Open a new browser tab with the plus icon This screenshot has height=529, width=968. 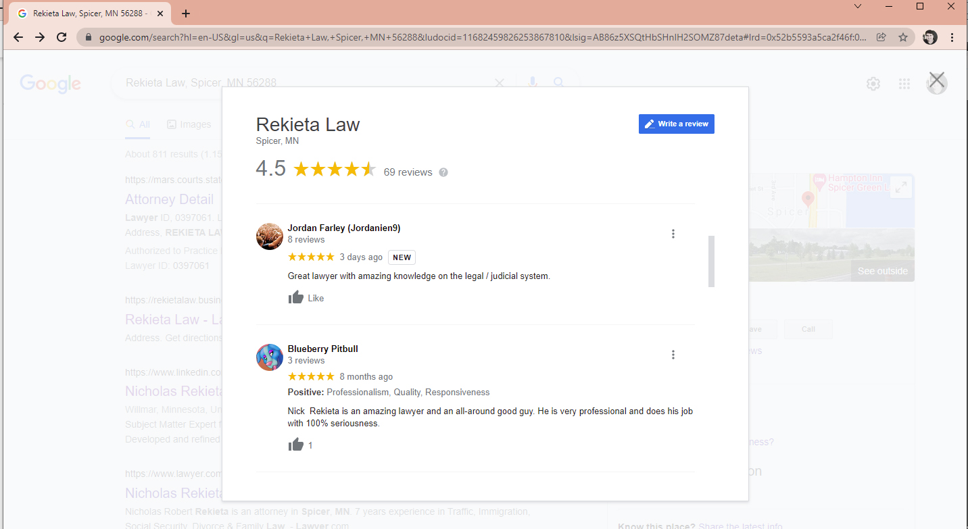(x=186, y=14)
